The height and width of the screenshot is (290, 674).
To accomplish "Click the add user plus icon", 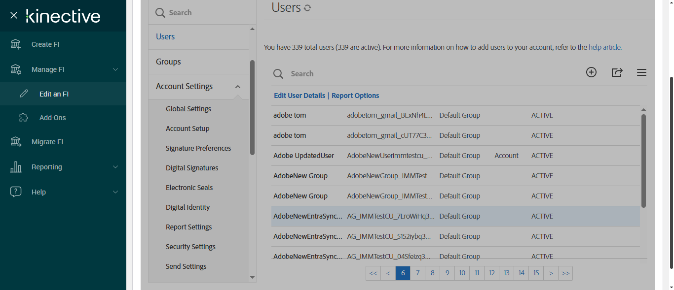I will 591,72.
